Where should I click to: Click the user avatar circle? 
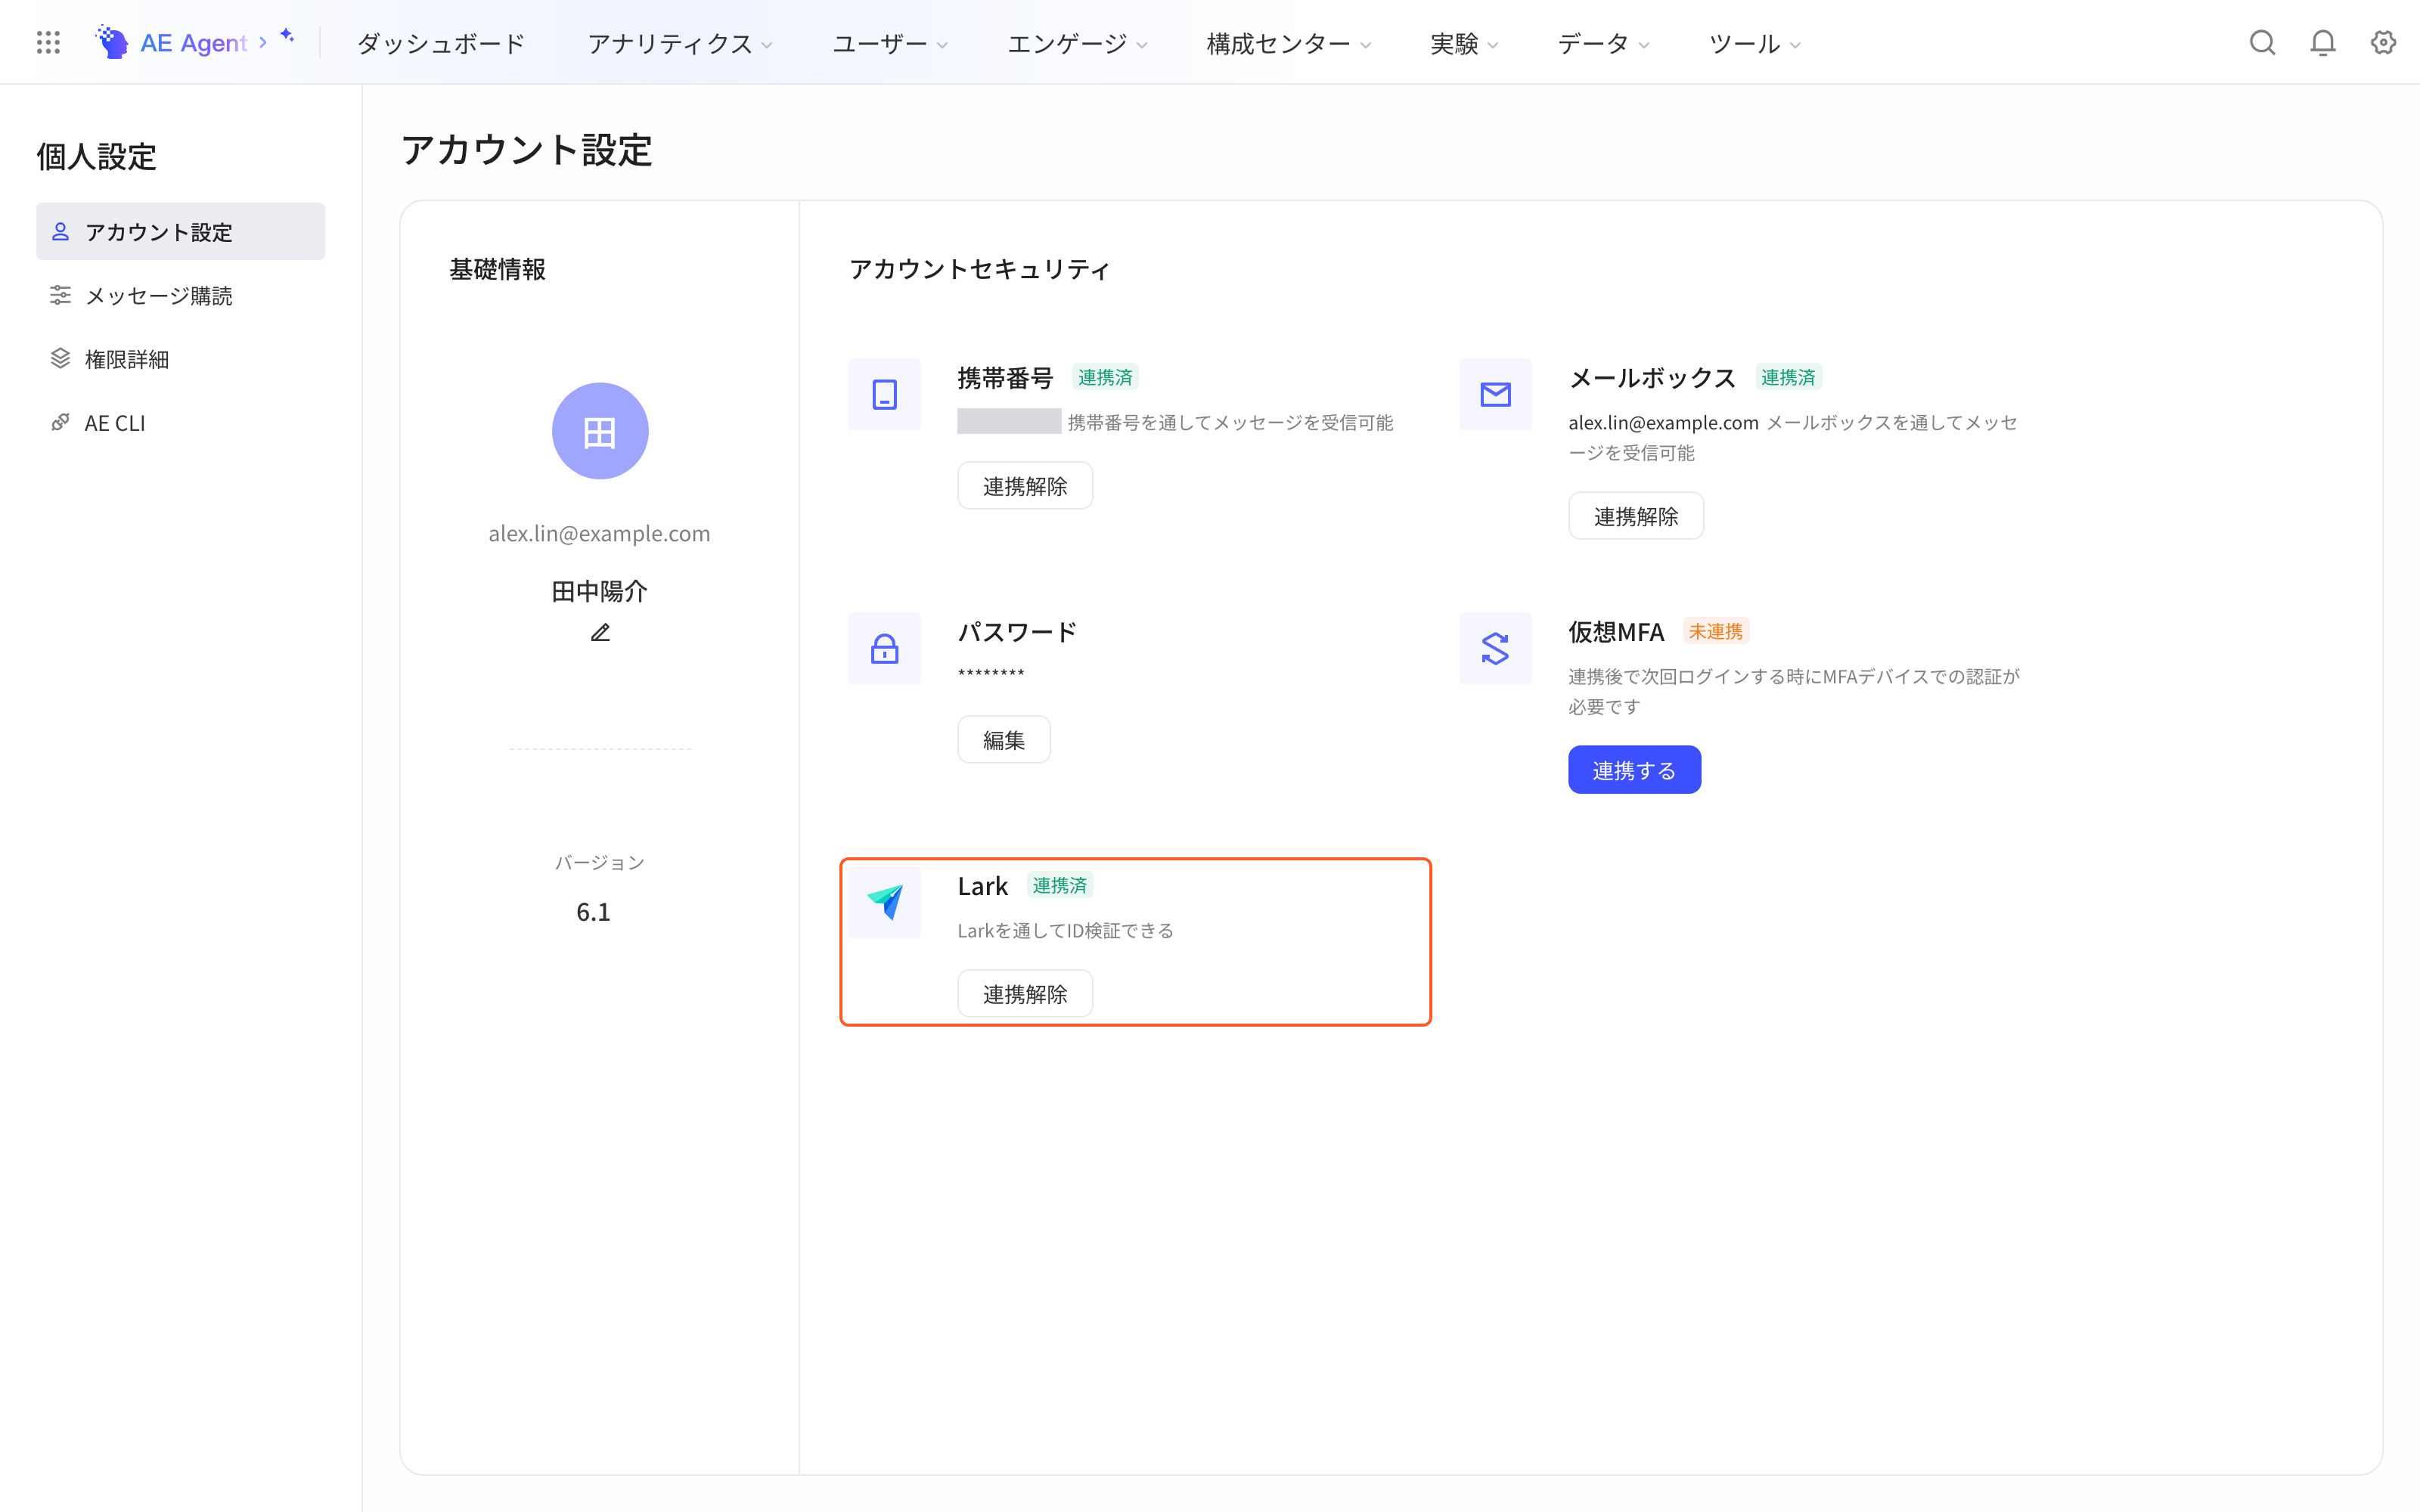(x=600, y=431)
